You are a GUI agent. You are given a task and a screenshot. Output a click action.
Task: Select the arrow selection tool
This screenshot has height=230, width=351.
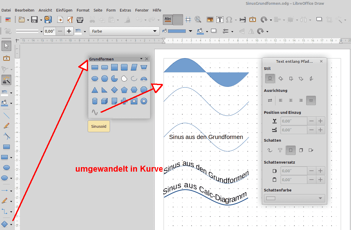[7, 46]
